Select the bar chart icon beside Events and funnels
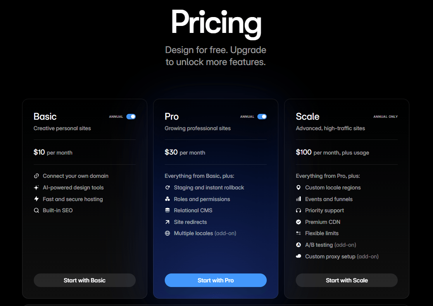The width and height of the screenshot is (433, 306). [x=298, y=199]
